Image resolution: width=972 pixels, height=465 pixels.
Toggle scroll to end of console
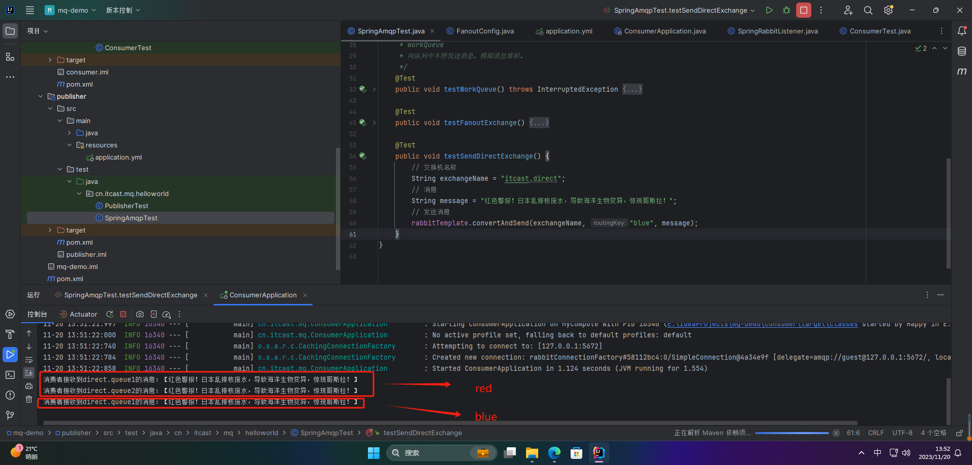(29, 373)
